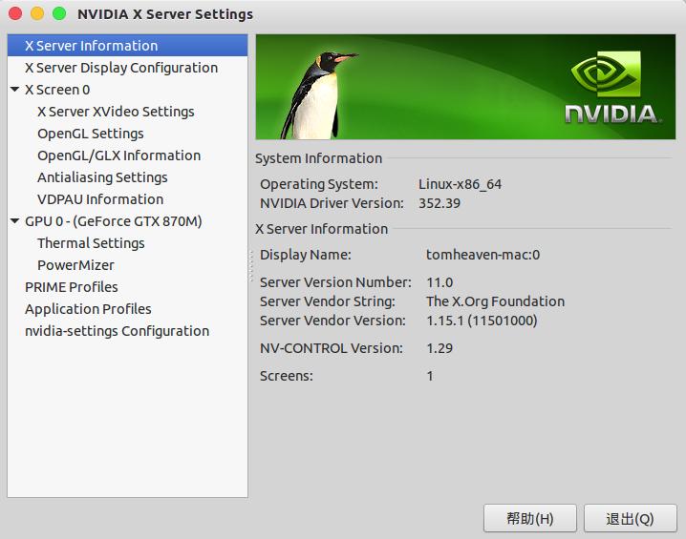Collapse the X Screen 0 tree node
The image size is (686, 539).
pyautogui.click(x=14, y=90)
